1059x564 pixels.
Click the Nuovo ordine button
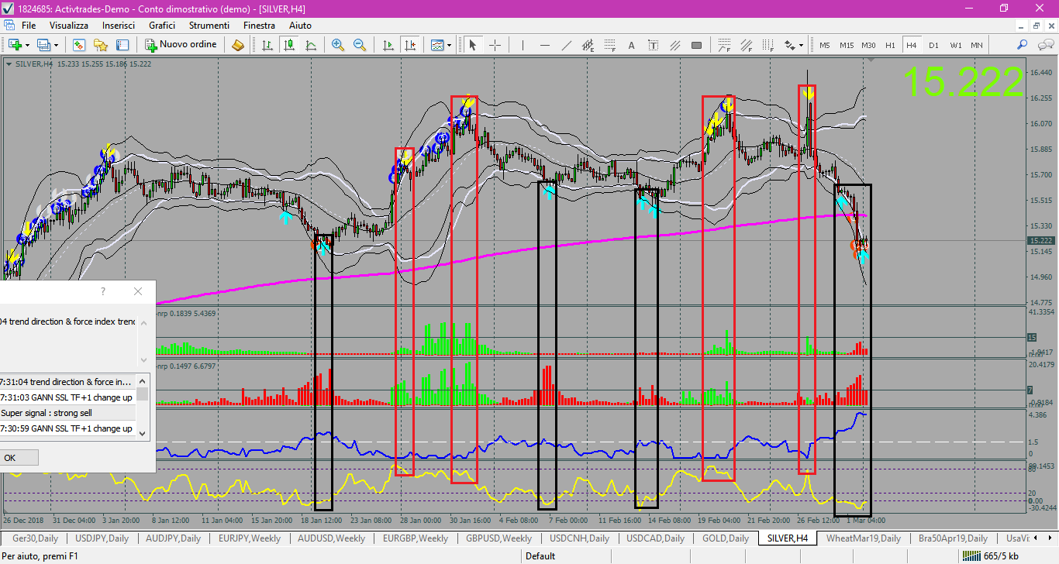coord(181,45)
